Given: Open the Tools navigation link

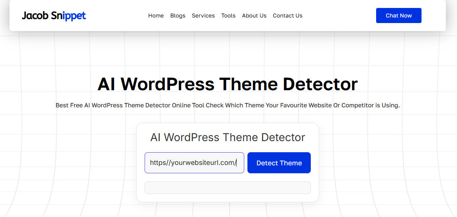Looking at the screenshot, I should 228,15.
